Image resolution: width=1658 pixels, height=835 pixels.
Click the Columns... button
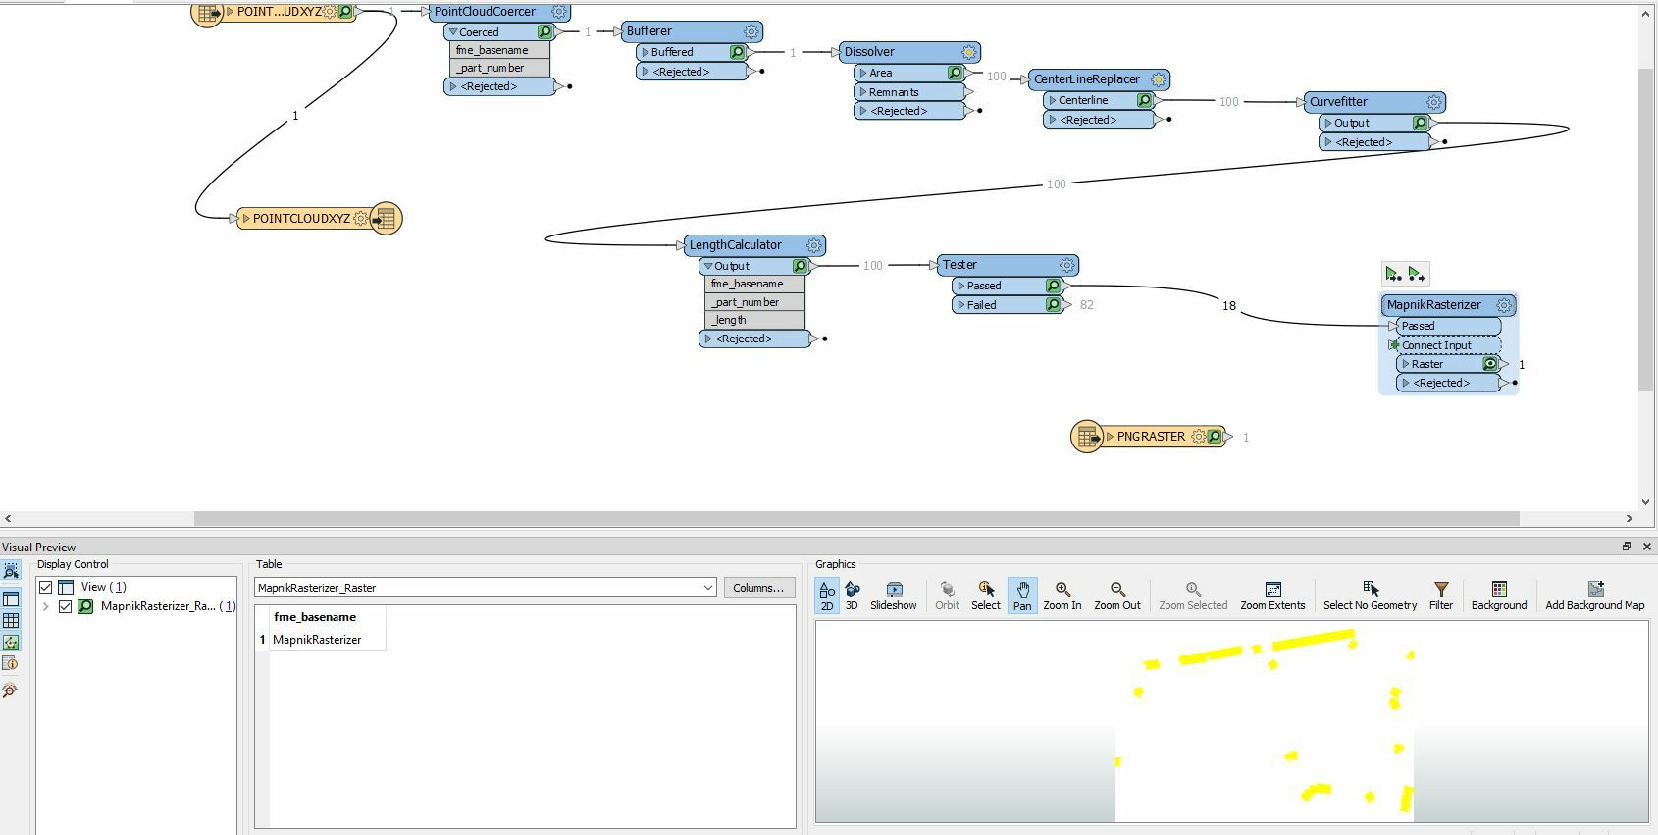(x=758, y=588)
